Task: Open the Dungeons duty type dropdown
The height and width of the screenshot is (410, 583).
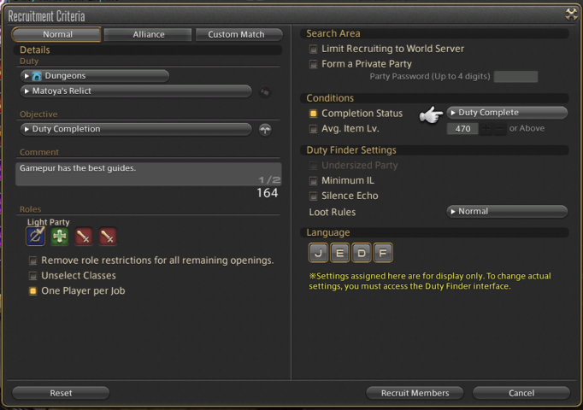Action: click(x=95, y=76)
